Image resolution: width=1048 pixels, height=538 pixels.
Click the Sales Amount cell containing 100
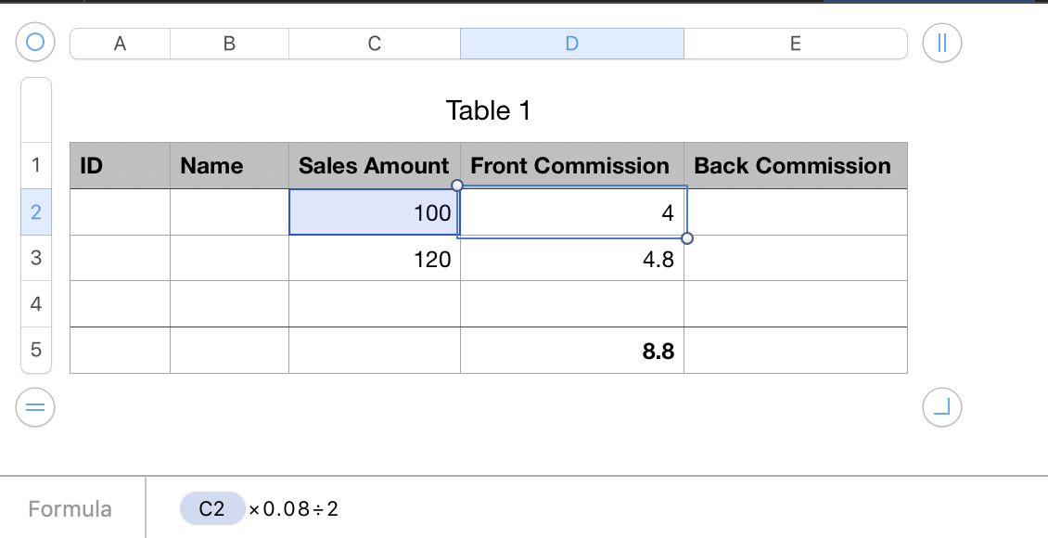click(x=374, y=212)
